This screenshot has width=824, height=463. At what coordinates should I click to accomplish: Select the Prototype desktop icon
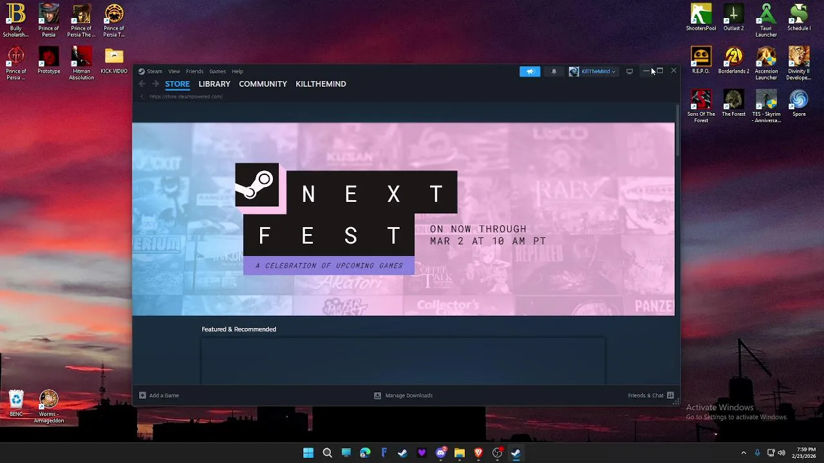click(49, 60)
